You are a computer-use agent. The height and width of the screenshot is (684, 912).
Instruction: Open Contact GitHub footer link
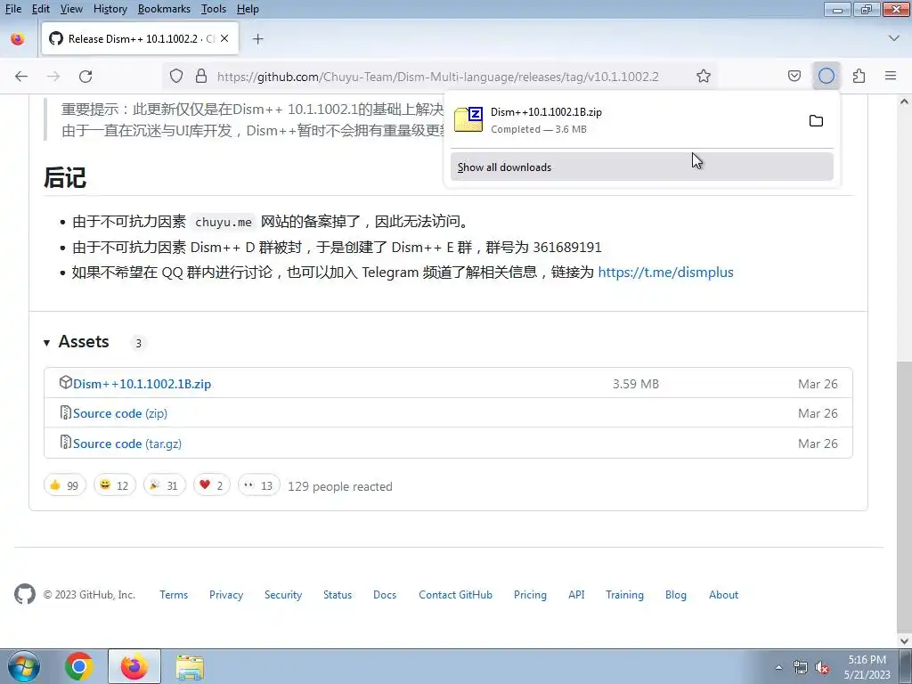click(455, 595)
